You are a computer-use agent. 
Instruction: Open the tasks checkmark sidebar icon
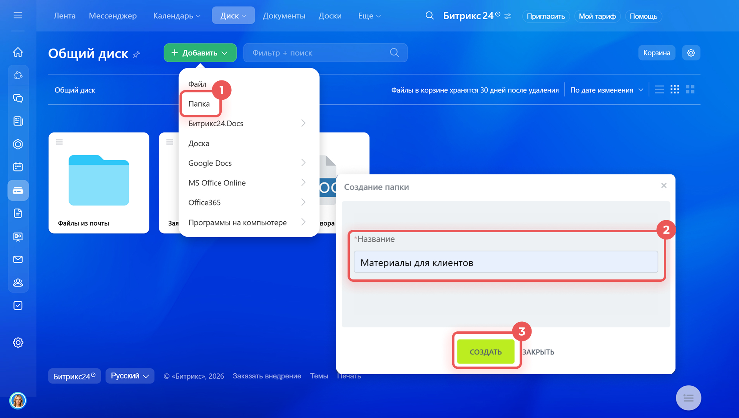[x=18, y=306]
